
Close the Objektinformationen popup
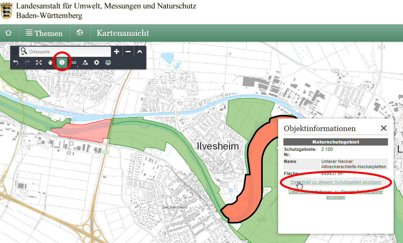384,128
